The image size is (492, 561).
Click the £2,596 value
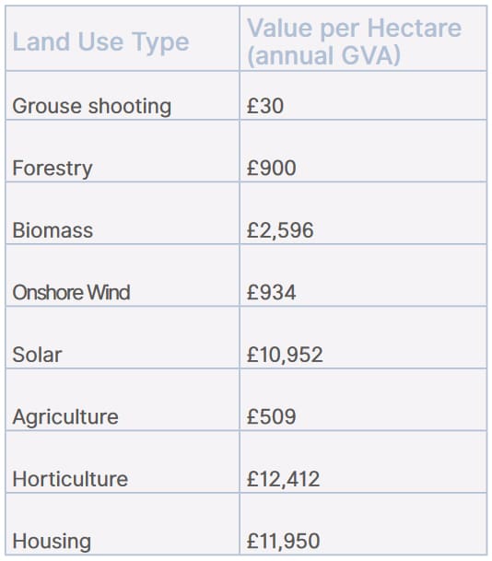pyautogui.click(x=280, y=230)
